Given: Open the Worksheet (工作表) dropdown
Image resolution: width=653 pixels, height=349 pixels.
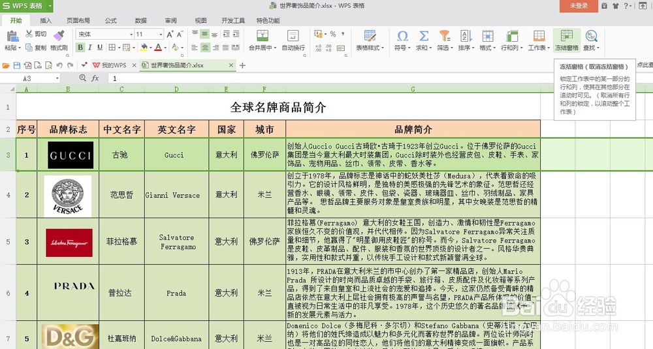Looking at the screenshot, I should pos(539,41).
